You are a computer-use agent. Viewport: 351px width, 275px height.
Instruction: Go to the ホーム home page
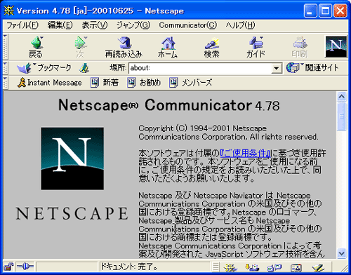click(x=168, y=47)
